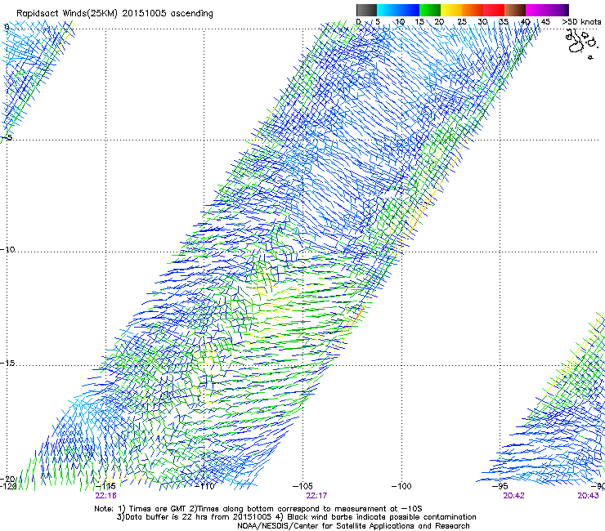Select the yellow 20–25 knots legend swatch
The image size is (605, 531).
451,10
